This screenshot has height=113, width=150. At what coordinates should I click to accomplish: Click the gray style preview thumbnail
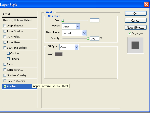pos(136,45)
